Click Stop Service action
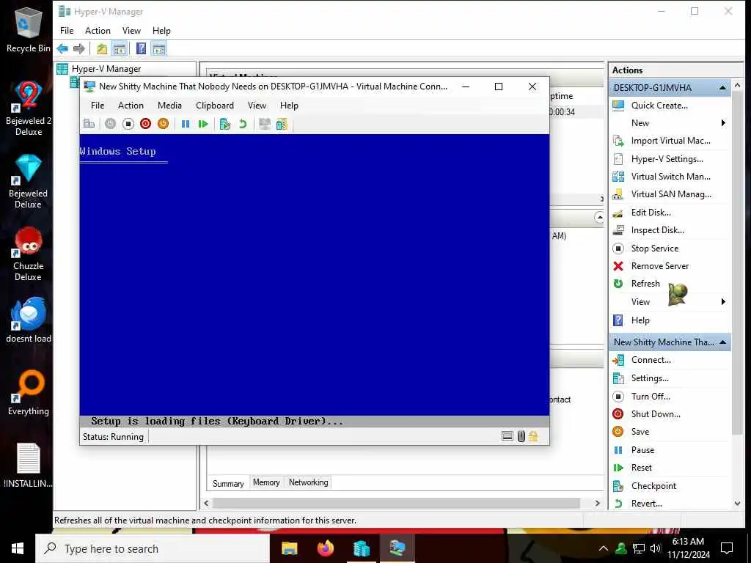 654,249
